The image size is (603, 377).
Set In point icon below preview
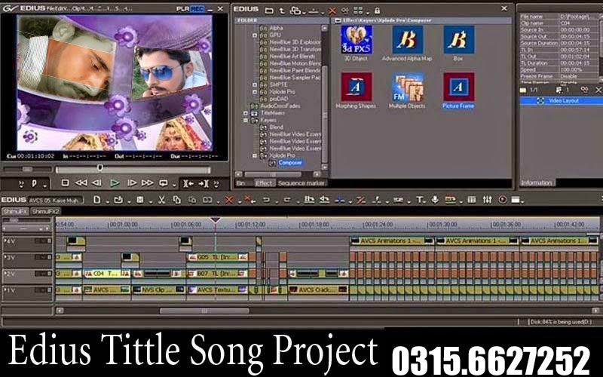click(x=34, y=183)
